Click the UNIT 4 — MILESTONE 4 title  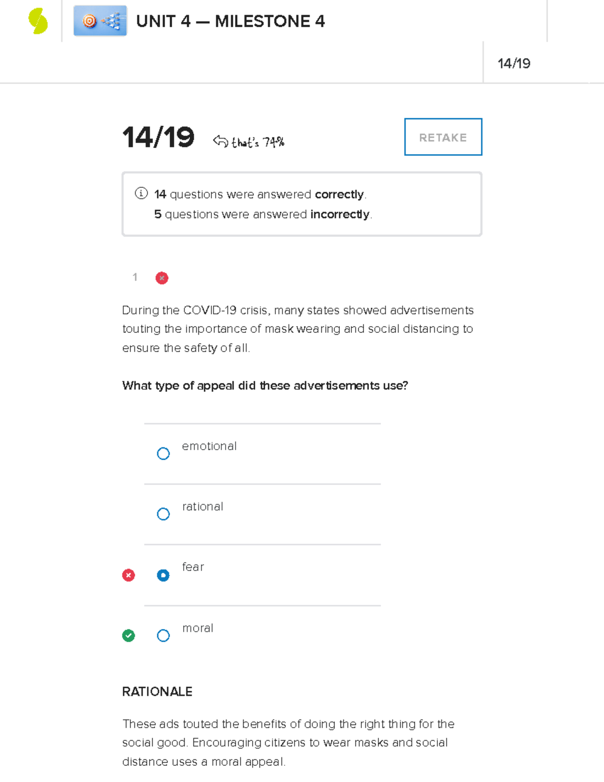point(231,21)
